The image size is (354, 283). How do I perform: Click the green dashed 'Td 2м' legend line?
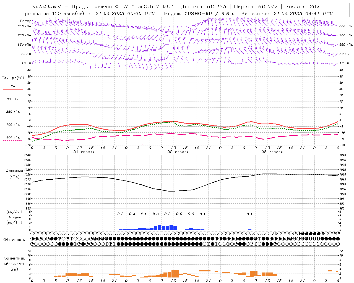[x=12, y=102]
